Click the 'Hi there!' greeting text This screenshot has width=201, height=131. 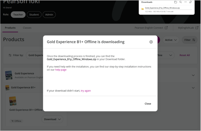pyautogui.click(x=7, y=7)
